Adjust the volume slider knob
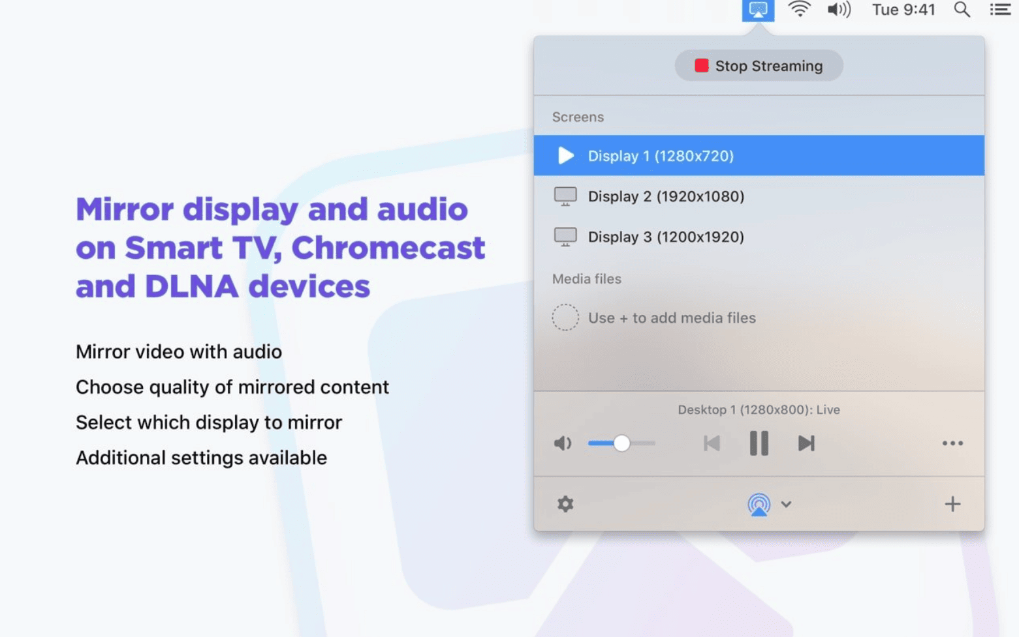The width and height of the screenshot is (1019, 637). pyautogui.click(x=621, y=443)
